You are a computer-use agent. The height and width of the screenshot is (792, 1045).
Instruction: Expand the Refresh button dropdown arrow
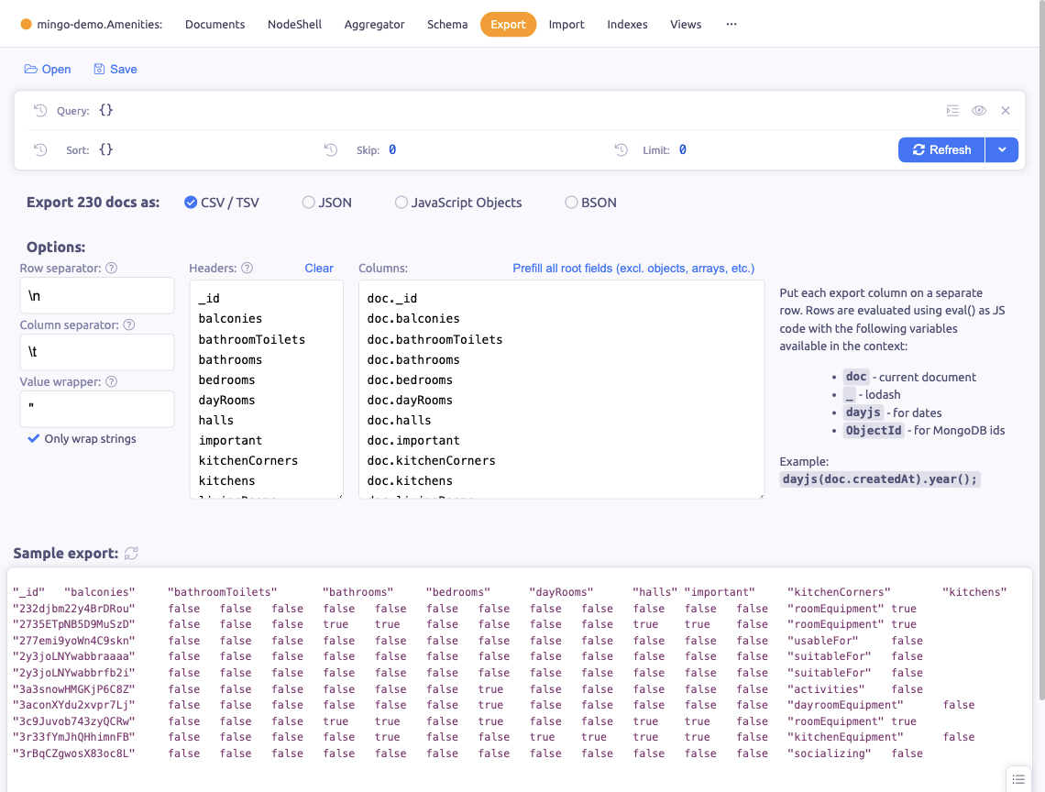point(1001,149)
